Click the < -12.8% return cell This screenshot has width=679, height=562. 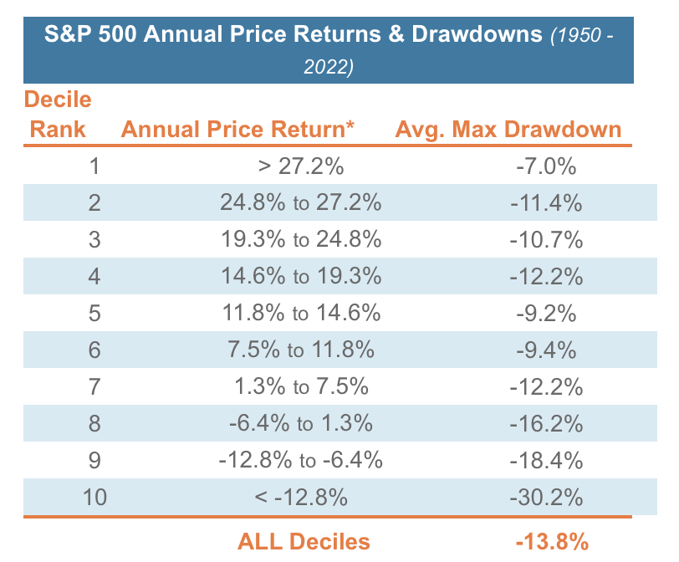tap(301, 498)
